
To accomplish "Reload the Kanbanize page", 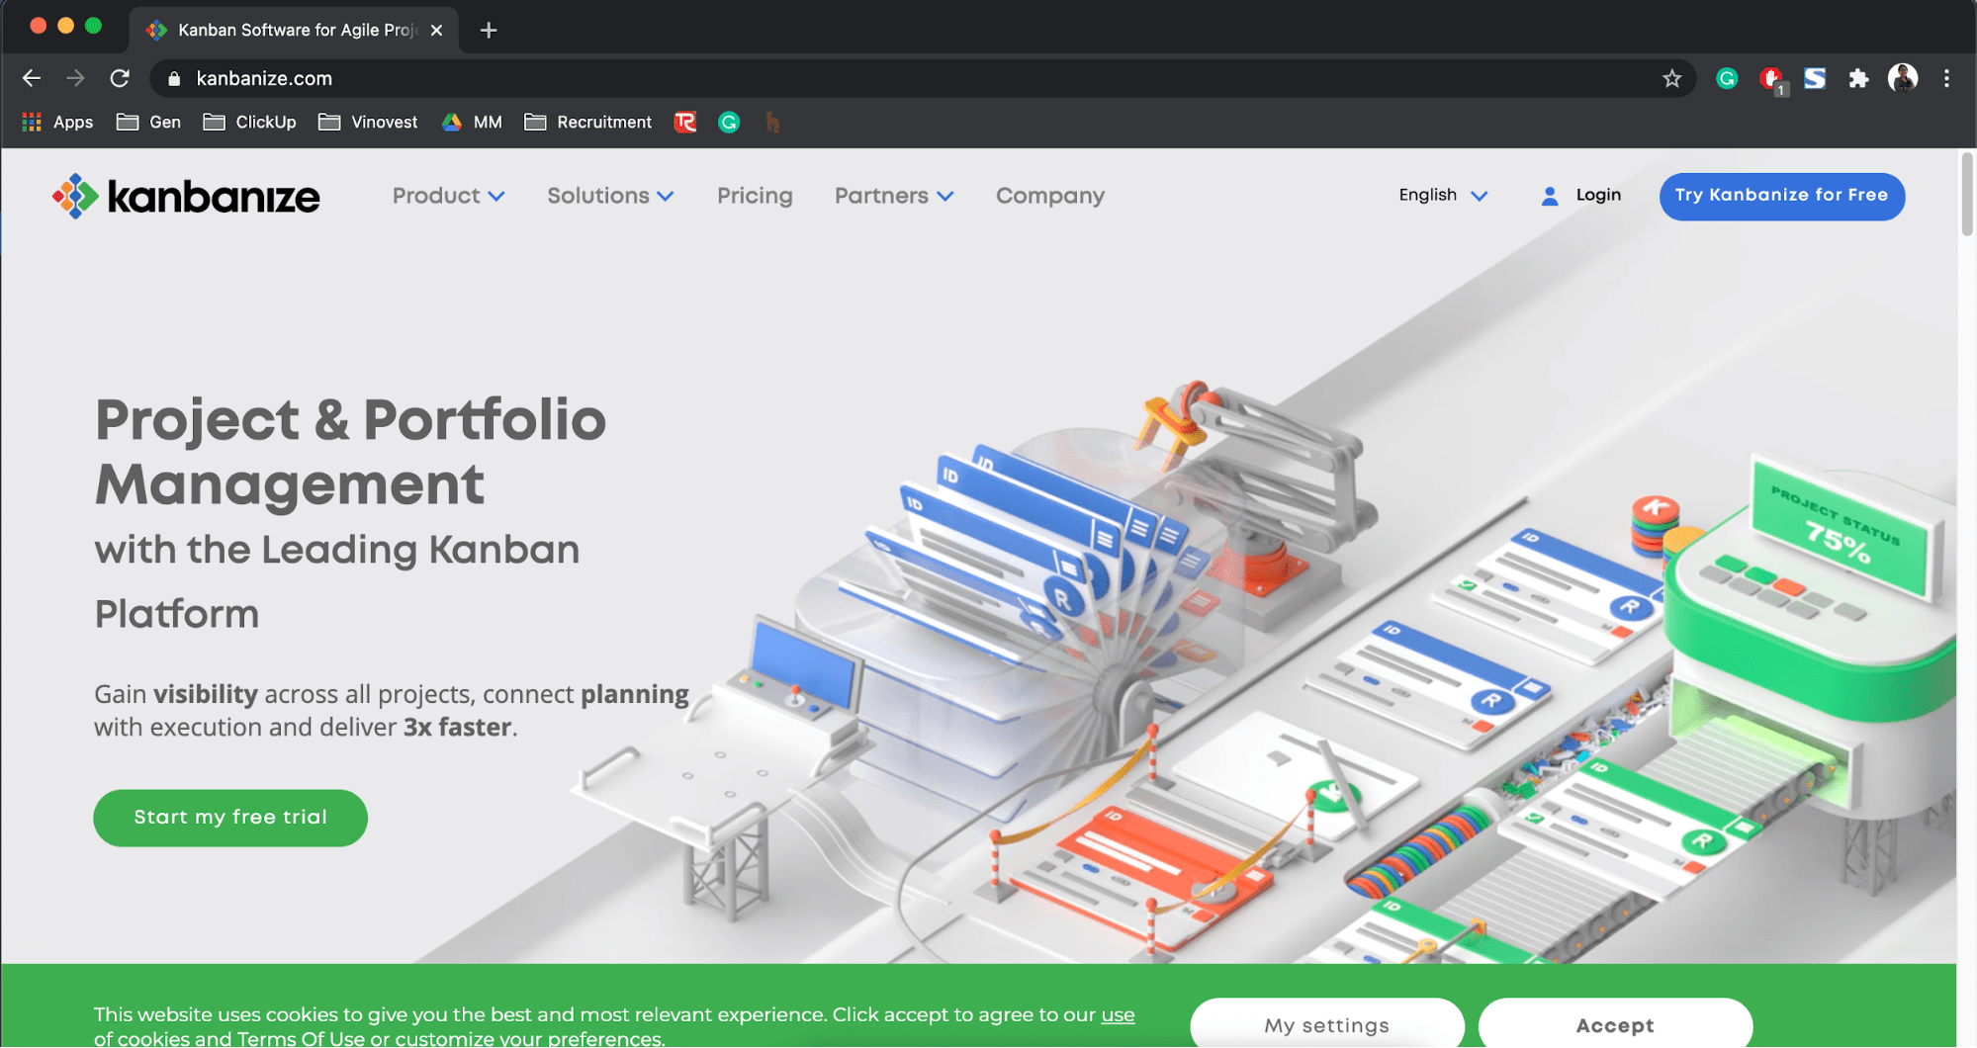I will 120,78.
